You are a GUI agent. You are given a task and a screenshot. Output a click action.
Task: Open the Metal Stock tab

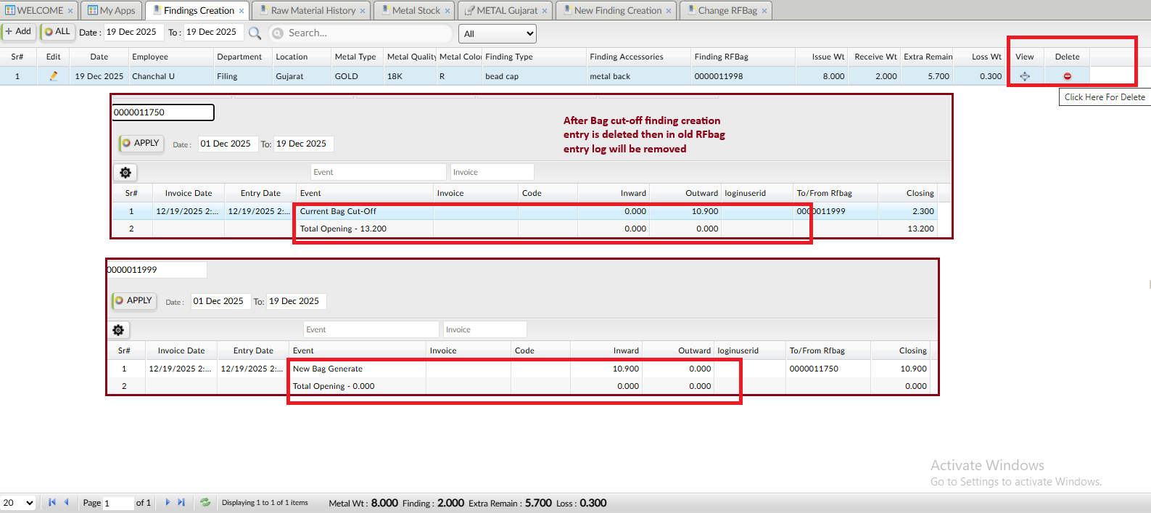pyautogui.click(x=416, y=11)
